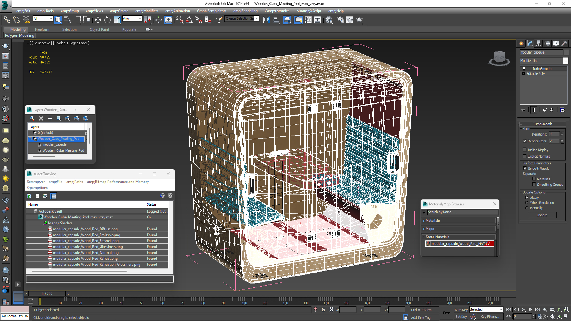Switch to the Freeform ribbon tab

pyautogui.click(x=42, y=29)
